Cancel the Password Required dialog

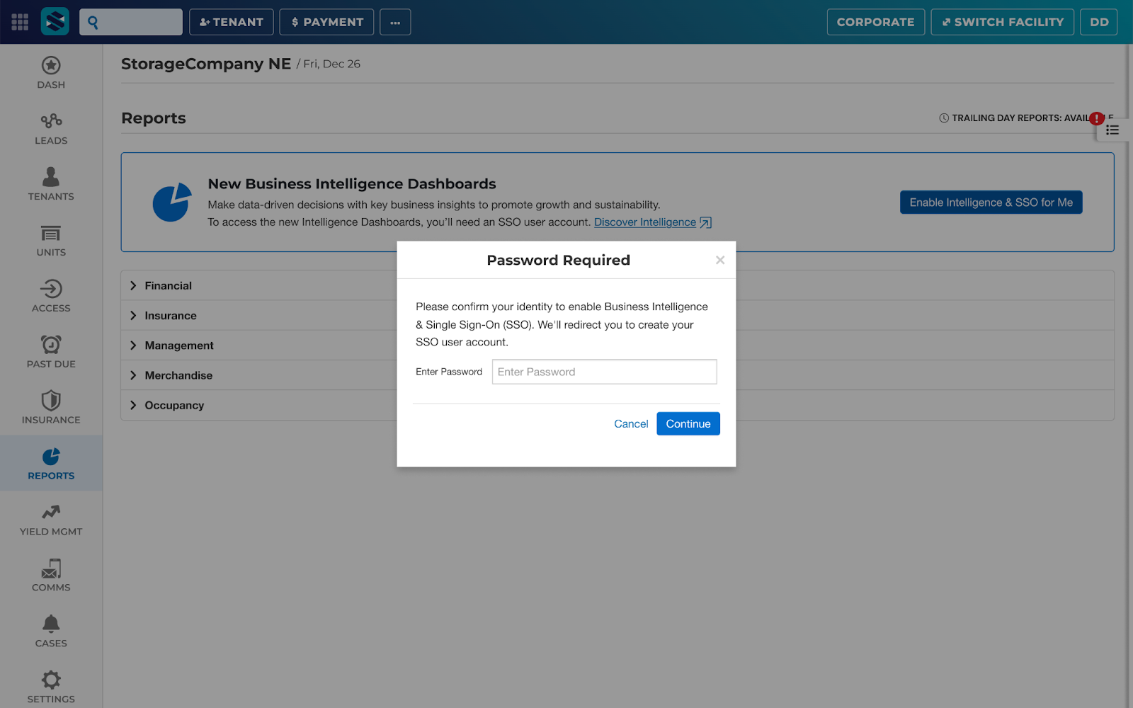pyautogui.click(x=630, y=423)
